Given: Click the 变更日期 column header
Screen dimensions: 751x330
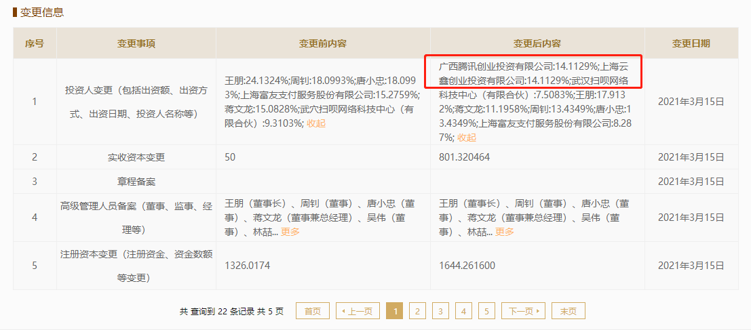Looking at the screenshot, I should point(691,43).
